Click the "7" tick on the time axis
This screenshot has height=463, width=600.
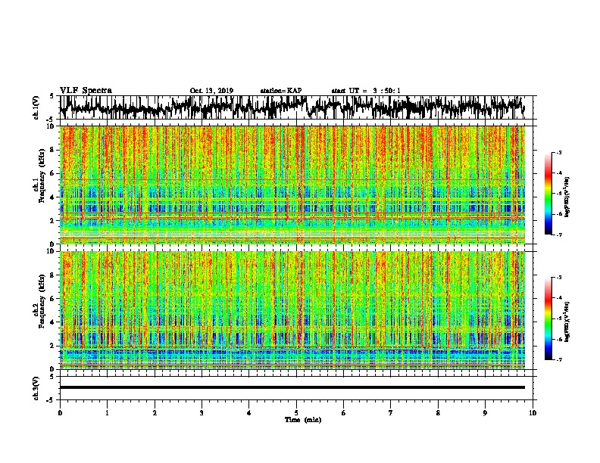click(x=391, y=413)
